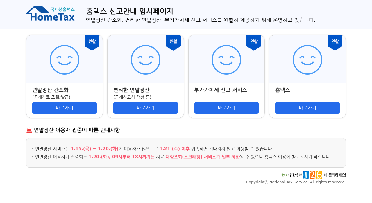Click the 원활 badge on the 홈택스 card
The width and height of the screenshot is (372, 203).
[335, 41]
